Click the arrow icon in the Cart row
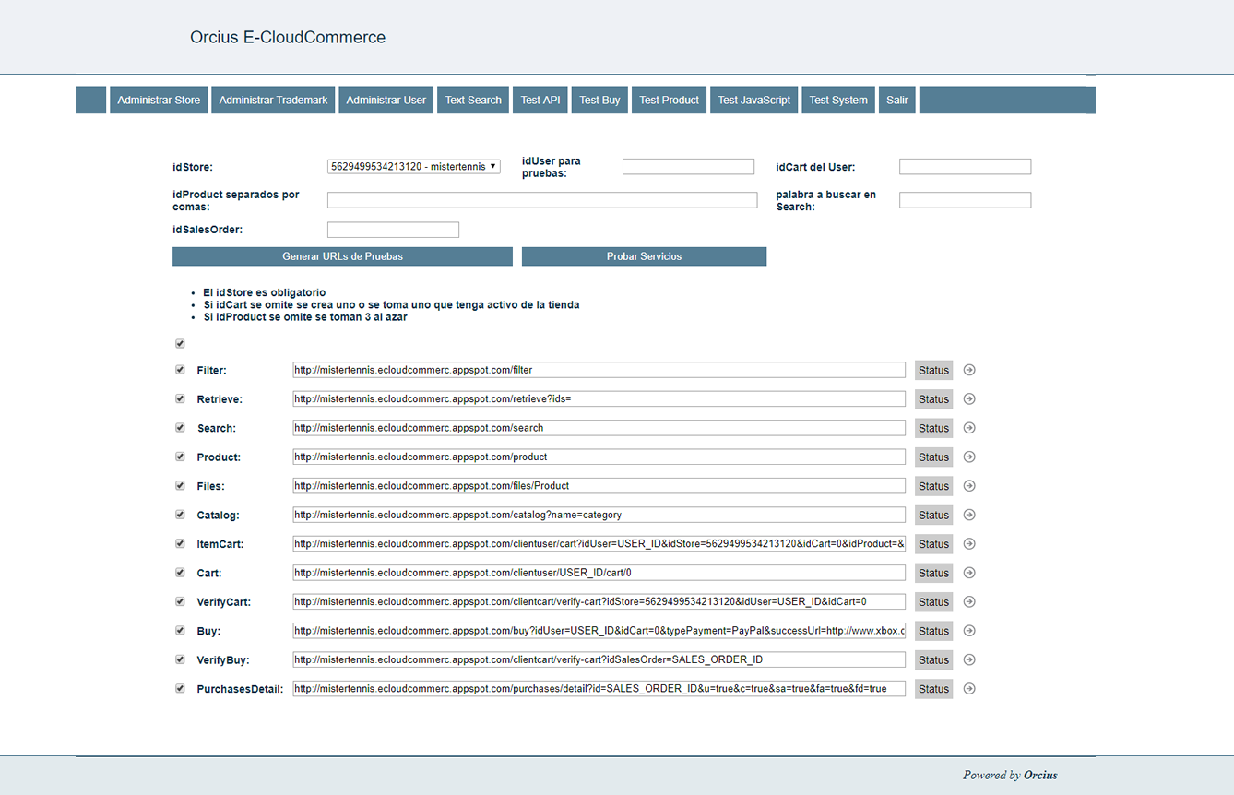Viewport: 1234px width, 795px height. [969, 573]
